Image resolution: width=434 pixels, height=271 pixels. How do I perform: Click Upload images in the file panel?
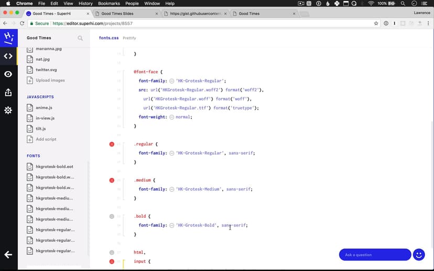pos(50,81)
